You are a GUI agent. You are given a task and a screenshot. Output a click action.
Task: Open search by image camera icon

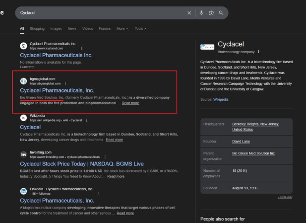pyautogui.click(x=211, y=13)
